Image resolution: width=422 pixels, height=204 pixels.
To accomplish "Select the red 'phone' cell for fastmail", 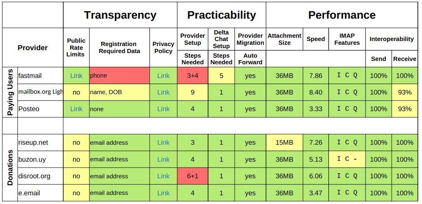I will point(119,75).
